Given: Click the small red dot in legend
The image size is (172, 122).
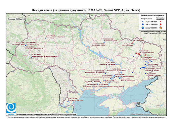Looking at the screenshot, I should pyautogui.click(x=161, y=22).
